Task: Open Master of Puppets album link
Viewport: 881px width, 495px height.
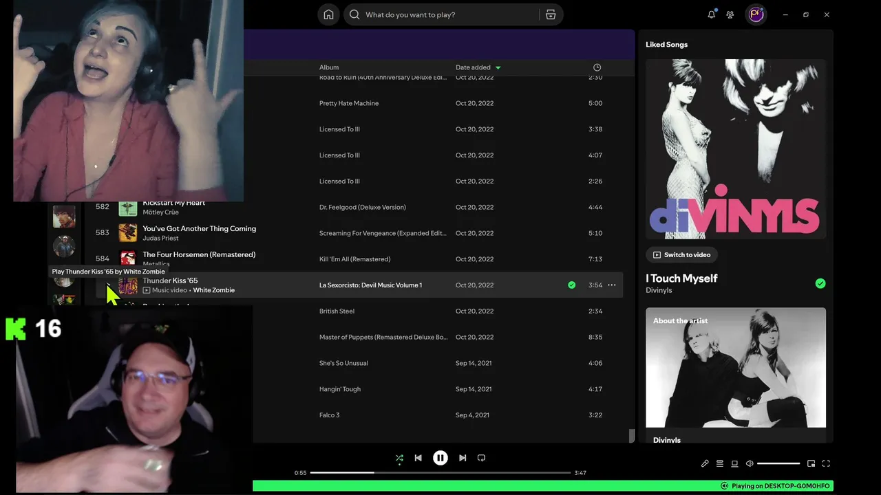Action: click(383, 337)
